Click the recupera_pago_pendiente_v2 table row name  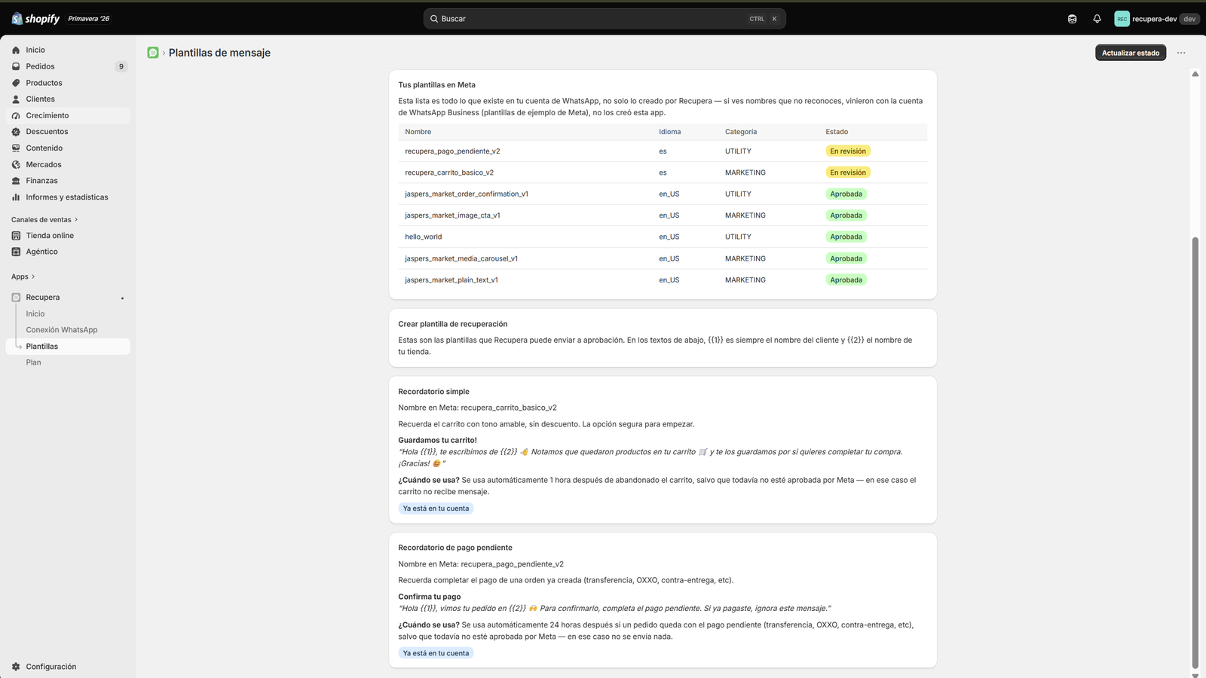pyautogui.click(x=452, y=151)
